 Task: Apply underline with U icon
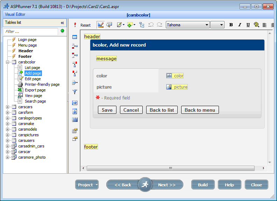coord(248,25)
